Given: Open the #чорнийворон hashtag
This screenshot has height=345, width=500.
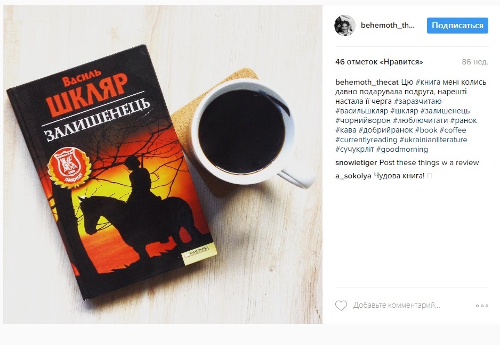Looking at the screenshot, I should tap(363, 120).
